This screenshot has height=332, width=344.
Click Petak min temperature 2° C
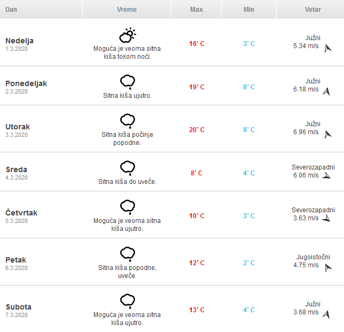click(249, 263)
